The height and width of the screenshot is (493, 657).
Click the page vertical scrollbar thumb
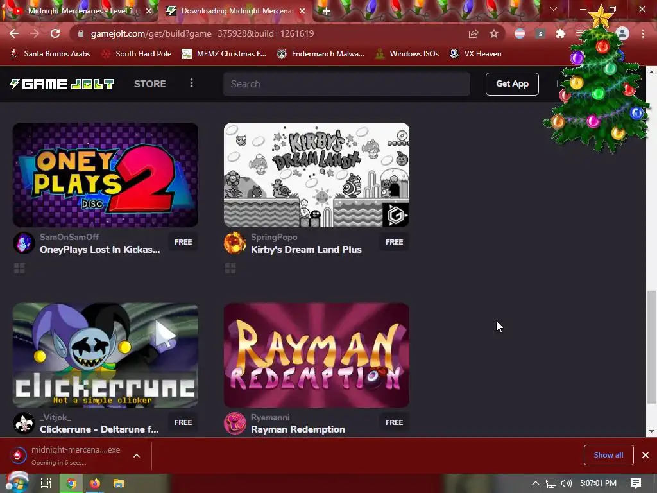(x=652, y=347)
